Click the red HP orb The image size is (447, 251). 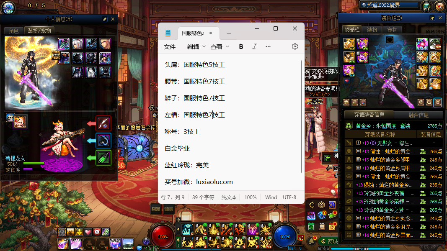point(163,236)
